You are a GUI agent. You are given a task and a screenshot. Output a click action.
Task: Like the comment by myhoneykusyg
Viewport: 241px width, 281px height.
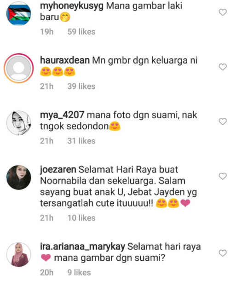coord(223,12)
